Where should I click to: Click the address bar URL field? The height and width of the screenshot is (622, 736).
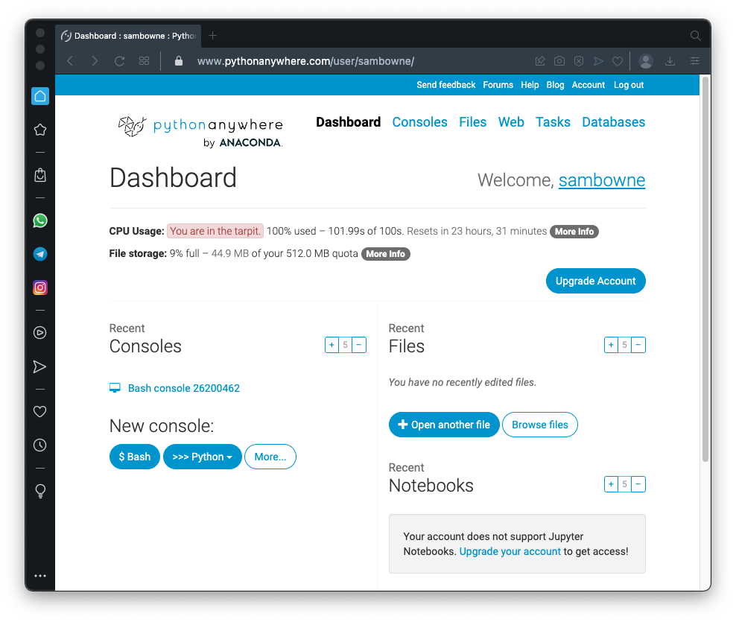coord(305,61)
